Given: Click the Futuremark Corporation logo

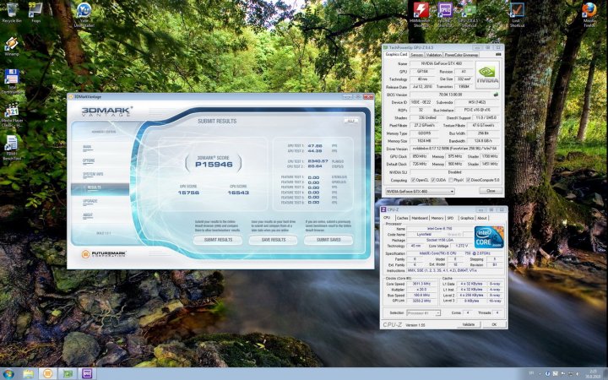Looking at the screenshot, I should (104, 254).
